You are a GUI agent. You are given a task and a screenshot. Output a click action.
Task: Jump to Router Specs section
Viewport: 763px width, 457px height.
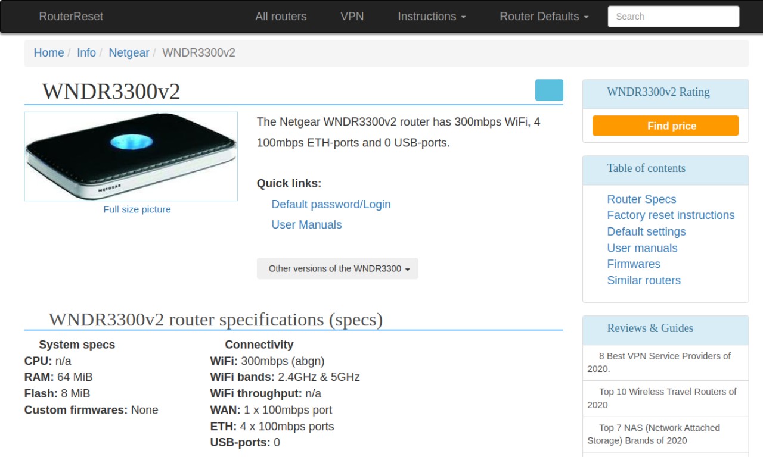pyautogui.click(x=641, y=199)
